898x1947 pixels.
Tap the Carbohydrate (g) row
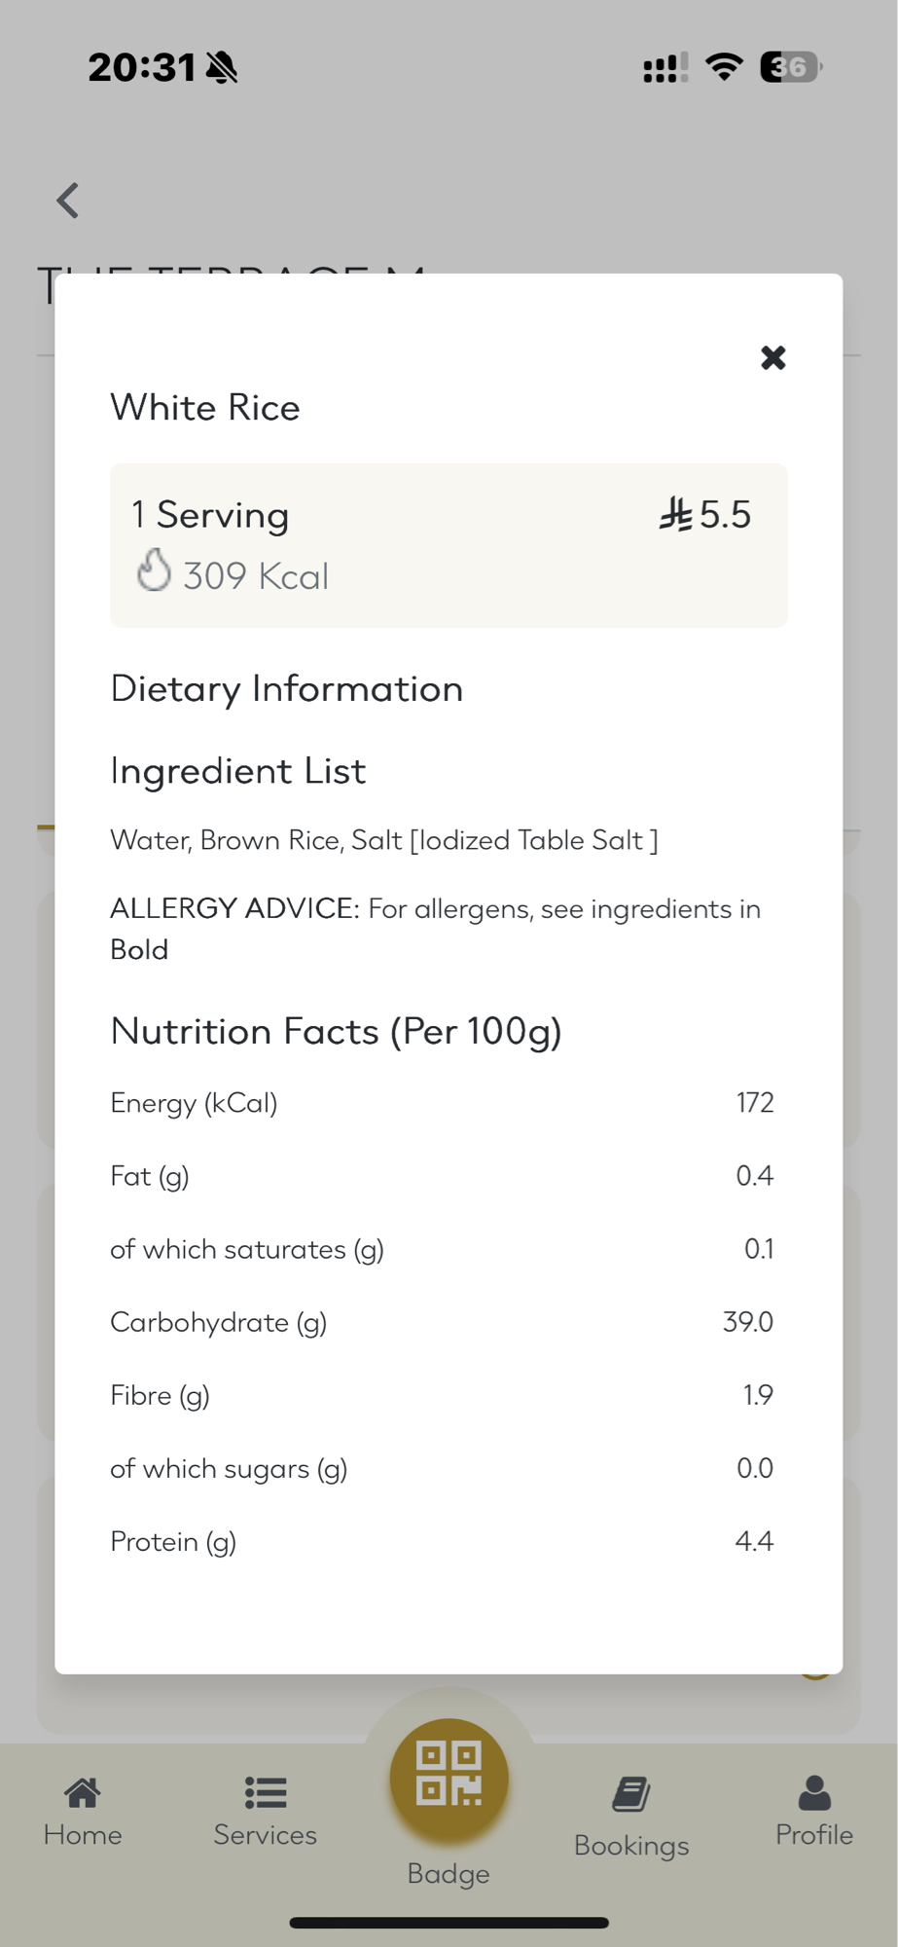coord(442,1322)
